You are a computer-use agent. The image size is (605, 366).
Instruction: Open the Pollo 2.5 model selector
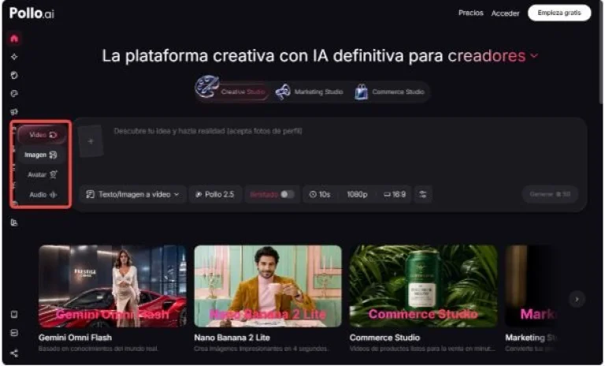point(215,194)
